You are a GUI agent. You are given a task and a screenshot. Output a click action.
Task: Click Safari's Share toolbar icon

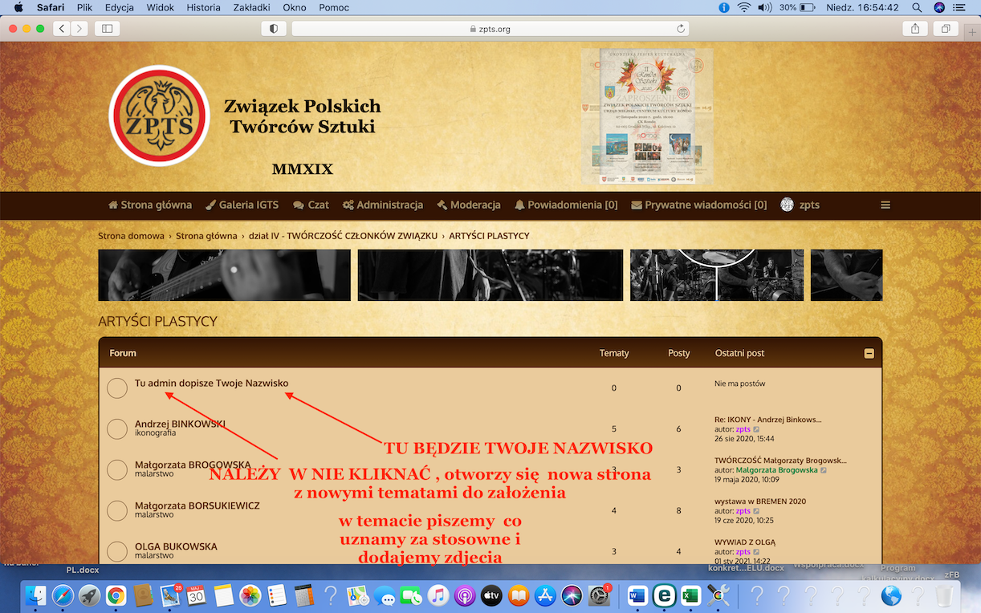tap(915, 29)
